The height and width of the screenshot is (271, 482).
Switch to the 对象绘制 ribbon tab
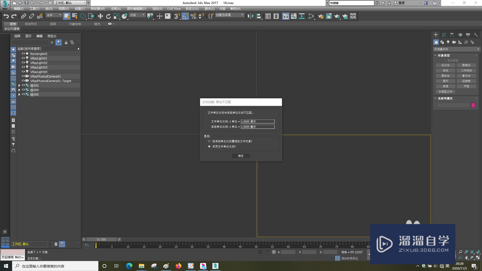(x=75, y=24)
